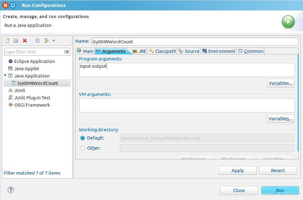The image size is (303, 200).
Task: Select Eclipse Application configuration type
Action: click(x=35, y=61)
